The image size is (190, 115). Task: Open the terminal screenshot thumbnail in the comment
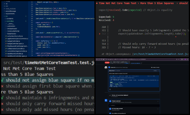pos(134,81)
